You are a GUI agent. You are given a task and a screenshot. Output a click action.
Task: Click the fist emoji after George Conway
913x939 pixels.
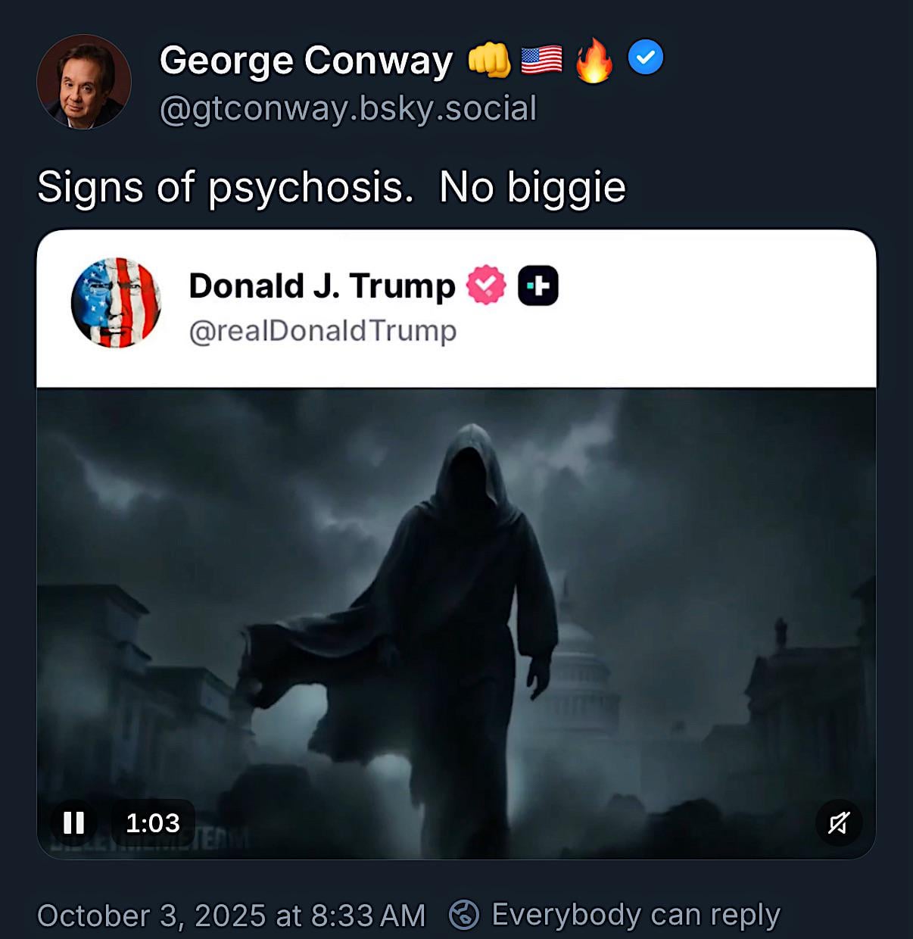pyautogui.click(x=490, y=61)
